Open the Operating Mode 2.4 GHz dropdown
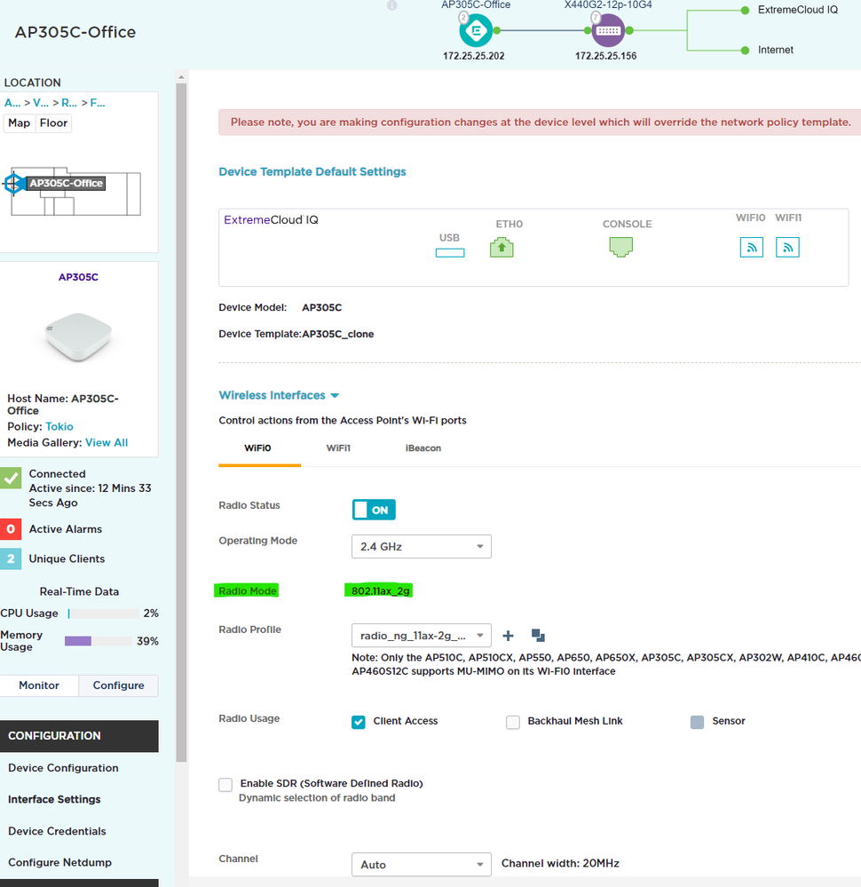 [421, 547]
